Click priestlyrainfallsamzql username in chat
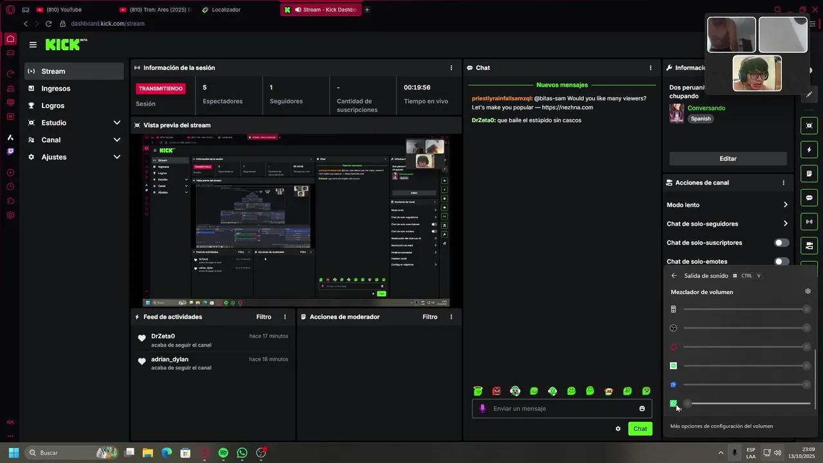This screenshot has width=823, height=463. coord(501,98)
